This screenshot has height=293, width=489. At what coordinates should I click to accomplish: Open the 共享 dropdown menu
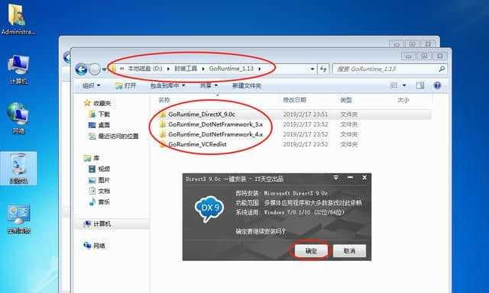209,85
